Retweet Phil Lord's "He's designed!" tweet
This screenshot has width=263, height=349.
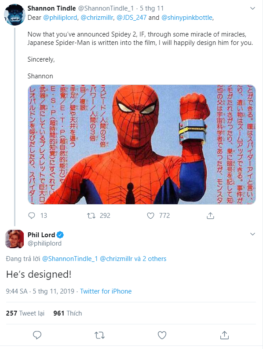click(99, 335)
